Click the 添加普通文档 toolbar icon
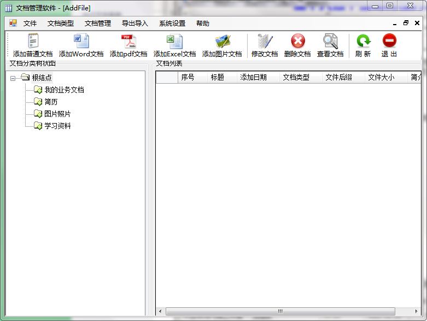 click(33, 42)
